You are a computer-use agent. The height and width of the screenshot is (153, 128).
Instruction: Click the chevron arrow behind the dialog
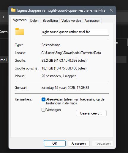pos(4,17)
